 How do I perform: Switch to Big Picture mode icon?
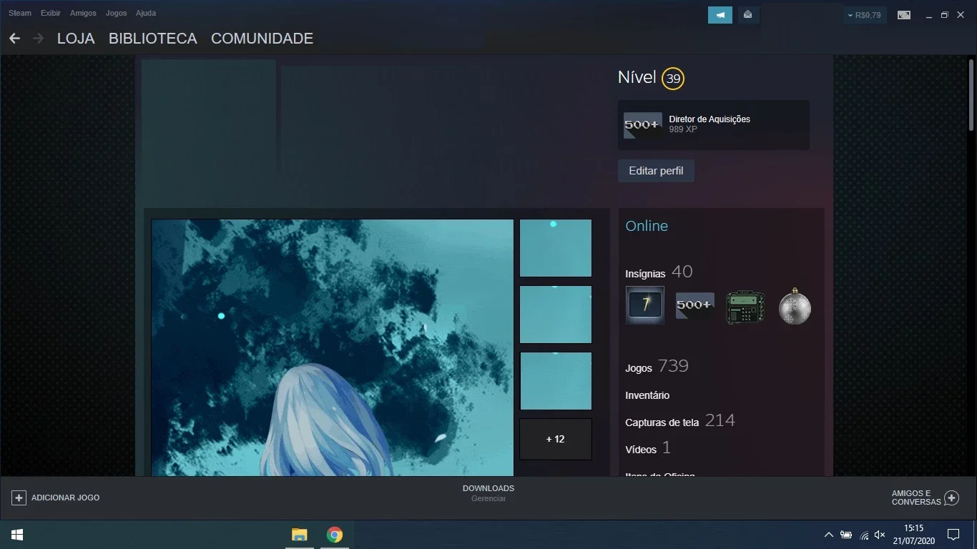[x=904, y=14]
